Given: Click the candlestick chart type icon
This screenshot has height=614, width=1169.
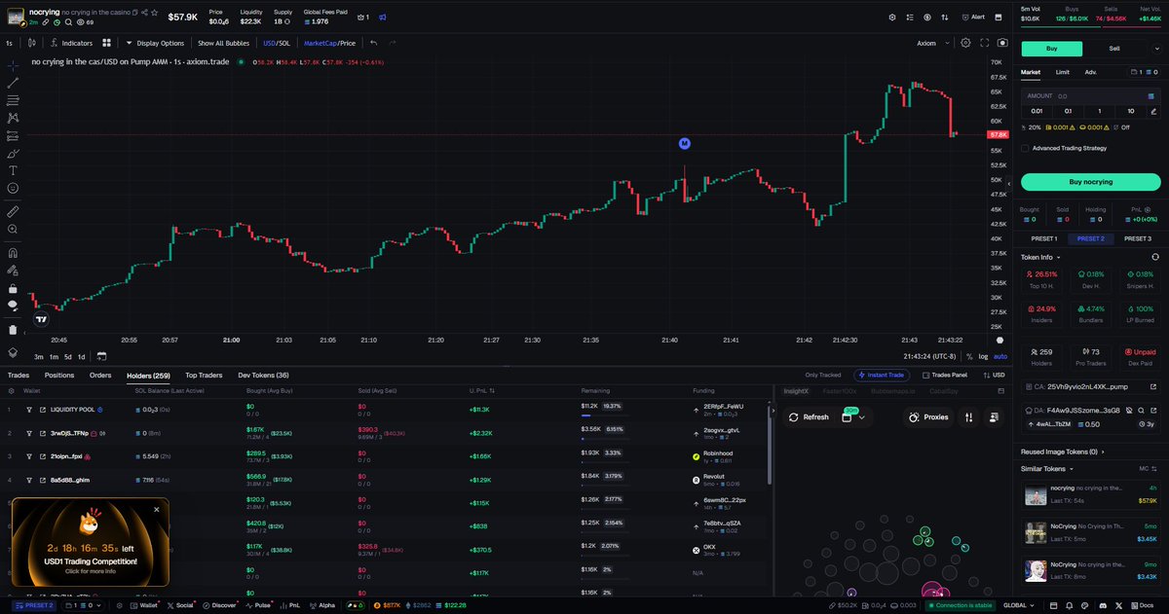Looking at the screenshot, I should 33,43.
